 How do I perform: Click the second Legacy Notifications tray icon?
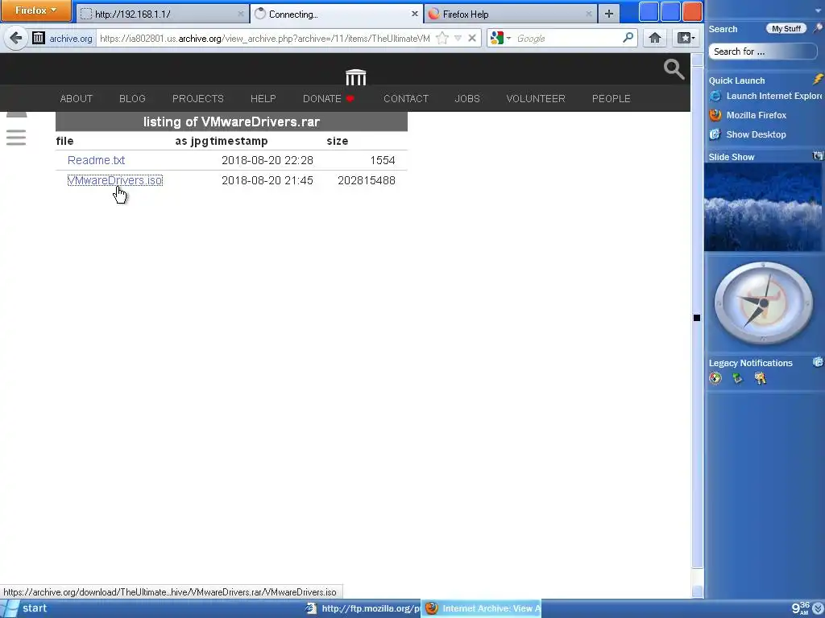click(x=738, y=378)
